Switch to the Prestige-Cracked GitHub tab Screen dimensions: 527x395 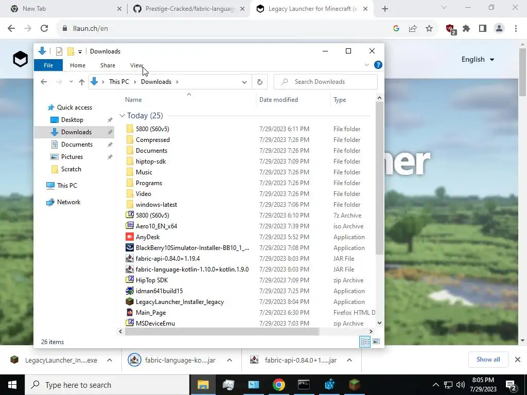tap(189, 9)
